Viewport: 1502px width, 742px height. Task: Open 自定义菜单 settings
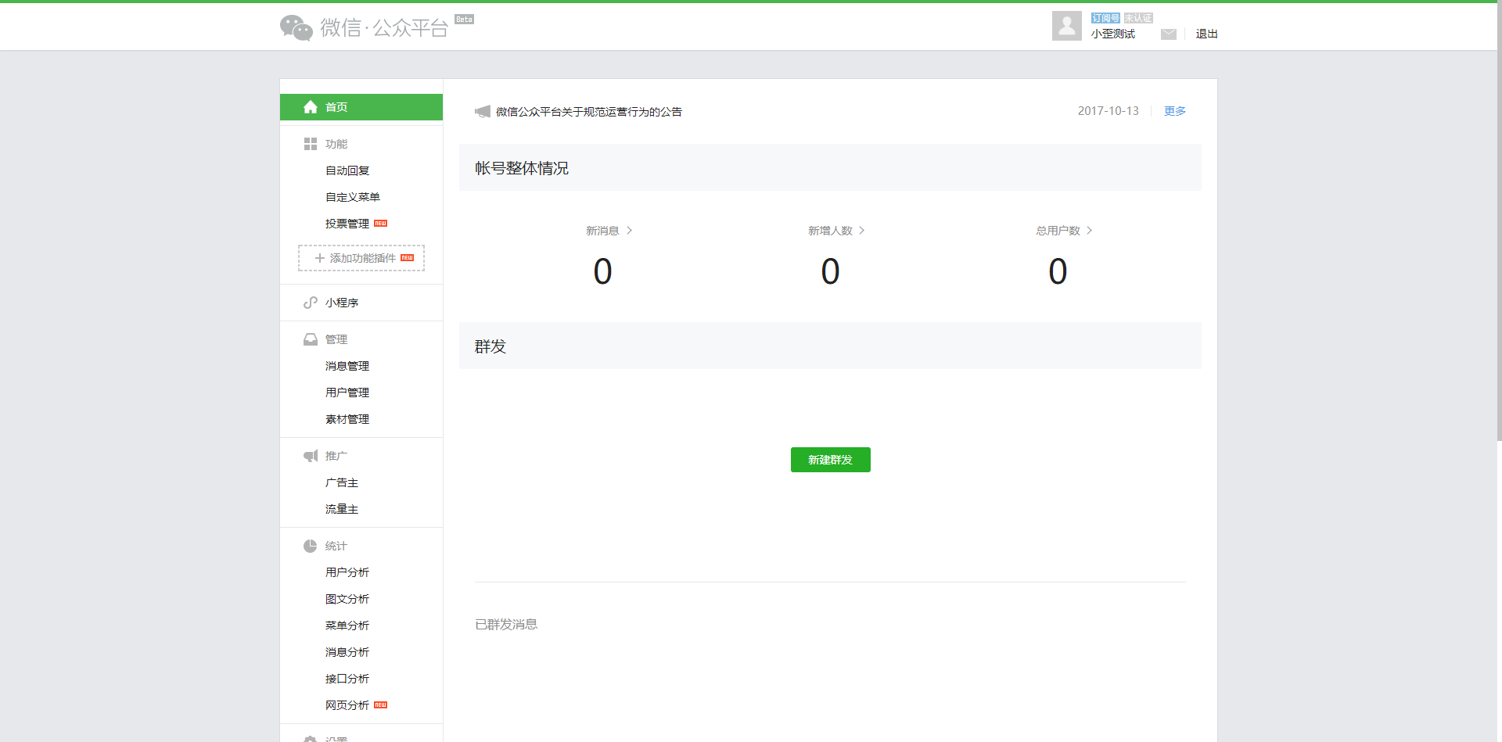[353, 197]
